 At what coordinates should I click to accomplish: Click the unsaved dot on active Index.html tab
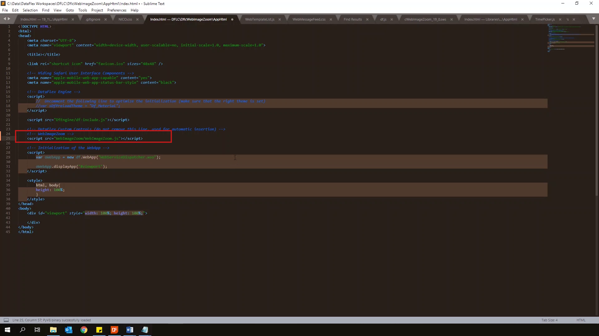(232, 19)
